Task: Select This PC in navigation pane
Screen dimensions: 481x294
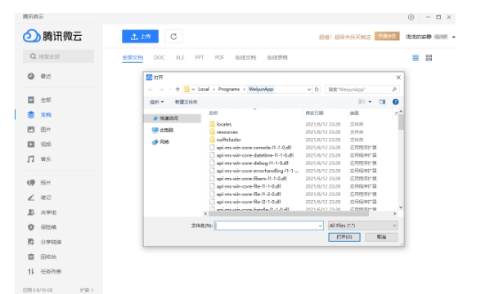Action: click(x=163, y=130)
